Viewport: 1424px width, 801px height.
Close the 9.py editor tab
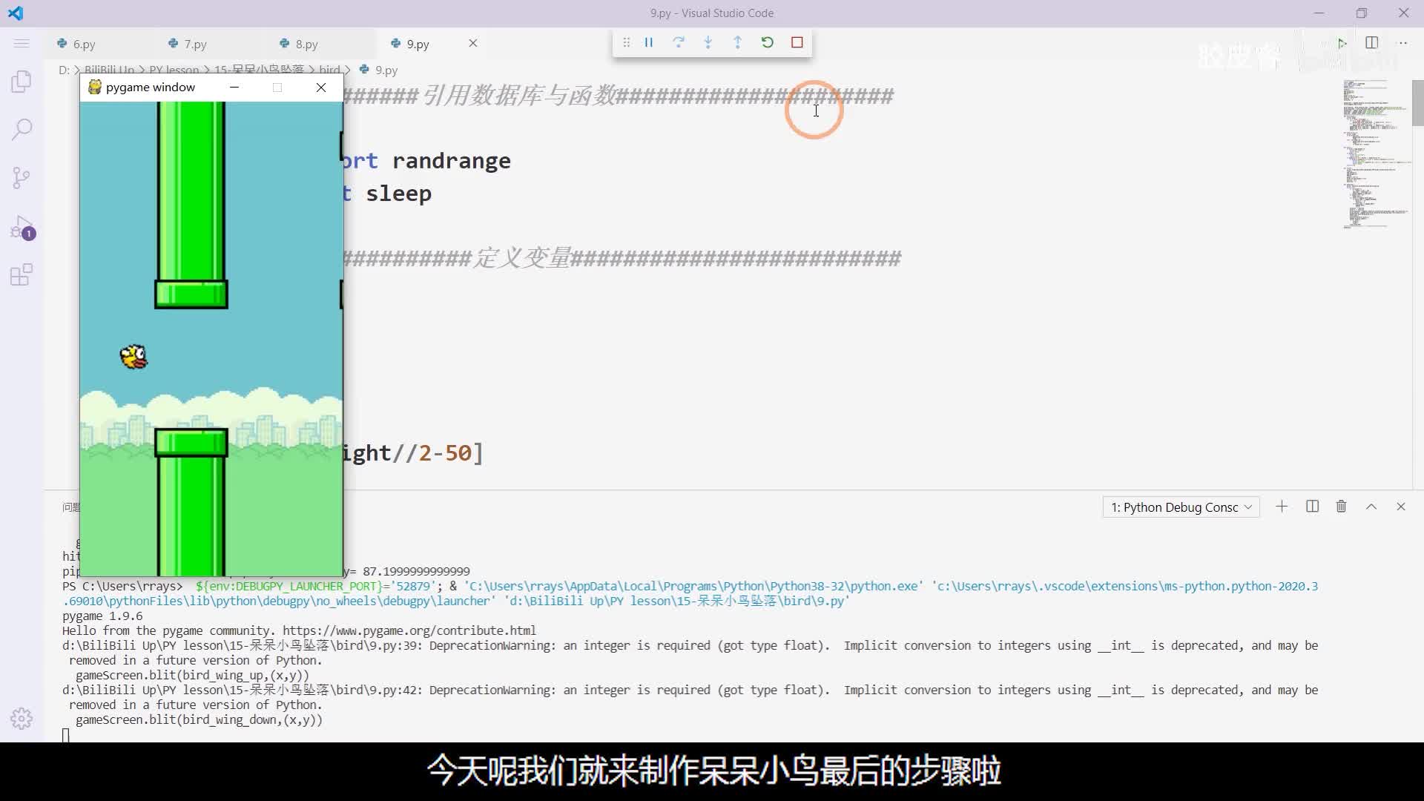pos(473,43)
